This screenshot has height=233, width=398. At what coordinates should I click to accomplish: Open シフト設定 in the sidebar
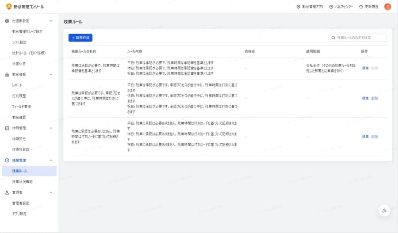click(19, 42)
